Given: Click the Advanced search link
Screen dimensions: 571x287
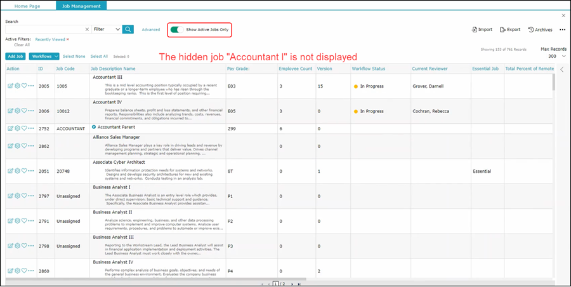Looking at the screenshot, I should [x=150, y=29].
